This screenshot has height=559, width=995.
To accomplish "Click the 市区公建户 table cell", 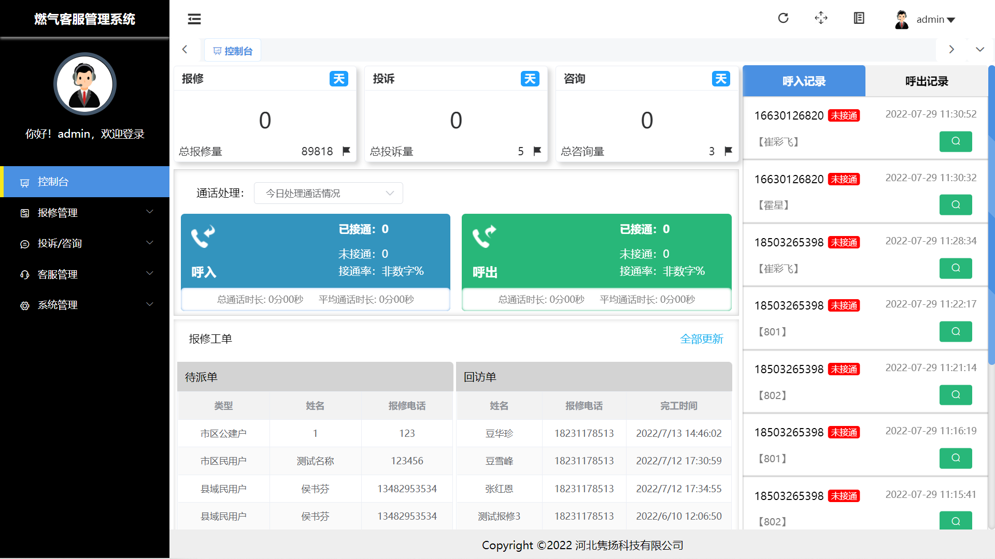I will (223, 433).
